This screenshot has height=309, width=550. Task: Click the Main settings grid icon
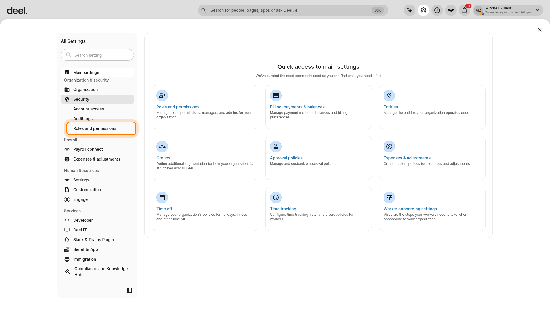click(x=67, y=72)
